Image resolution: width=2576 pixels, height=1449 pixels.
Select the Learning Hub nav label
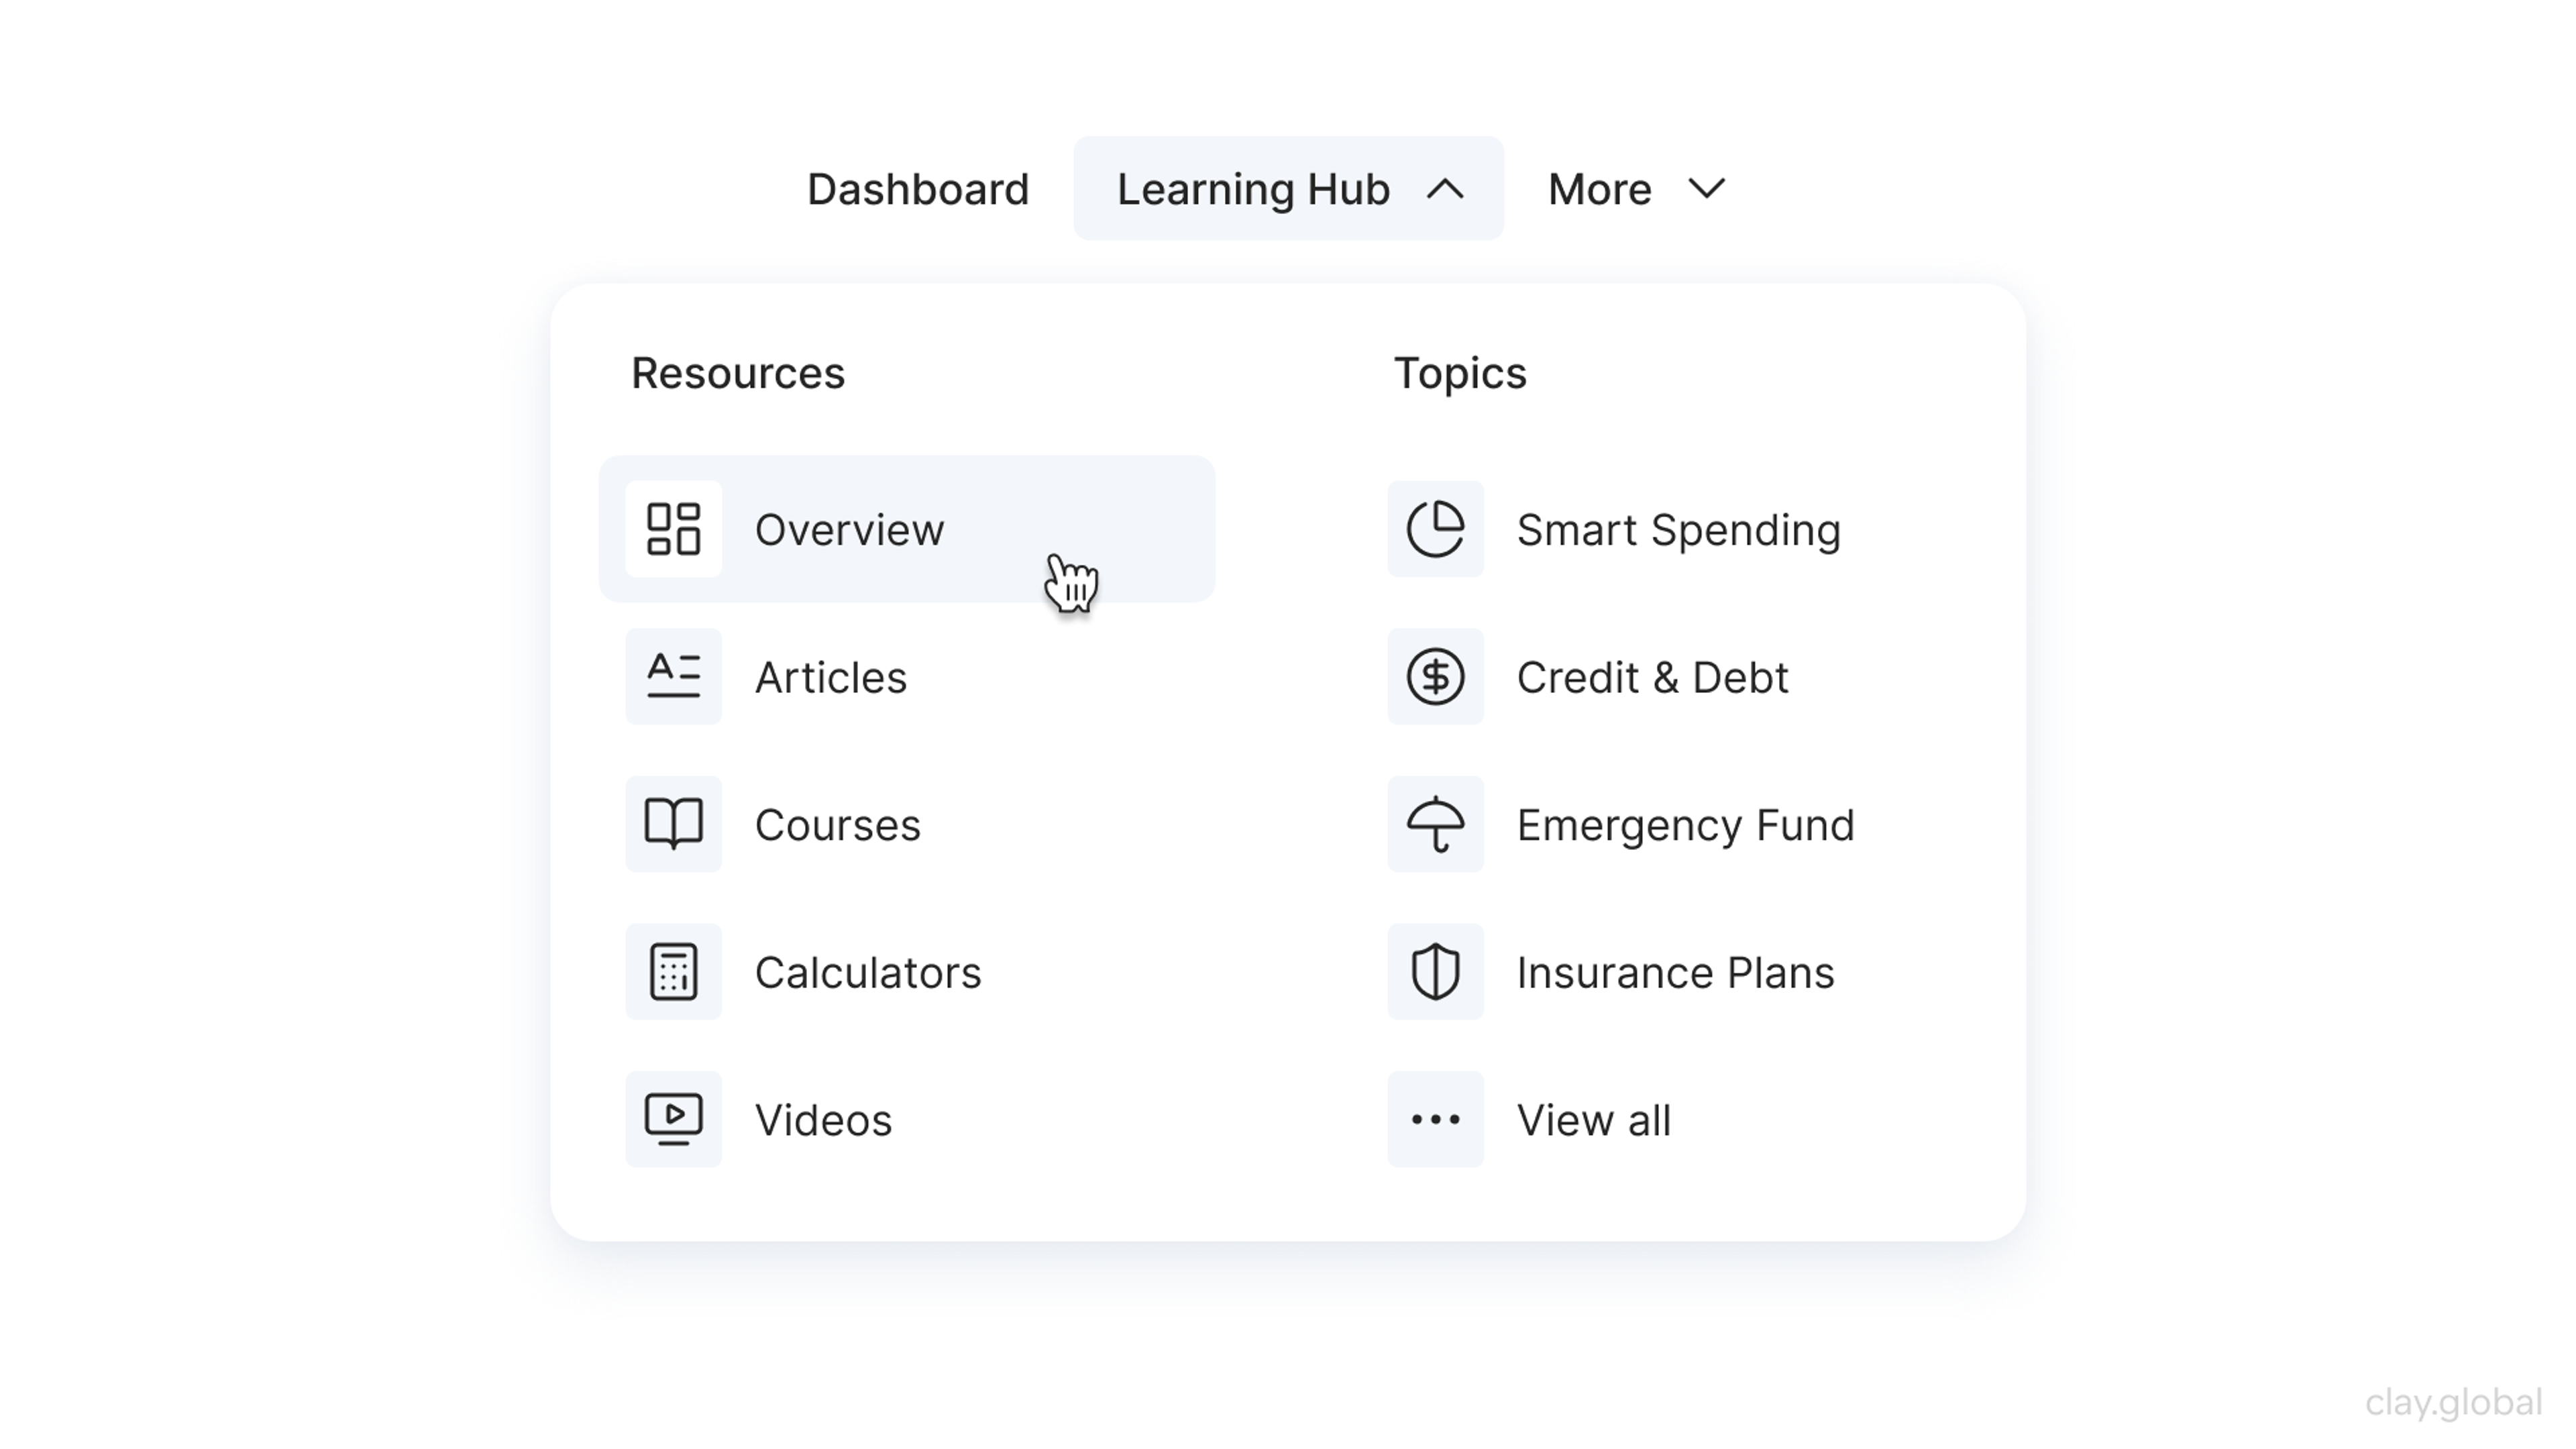click(x=1253, y=189)
